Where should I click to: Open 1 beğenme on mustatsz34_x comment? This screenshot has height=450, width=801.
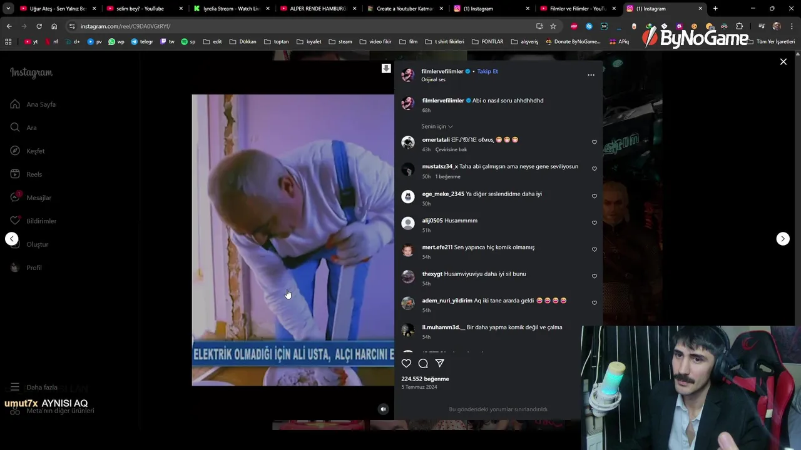[x=447, y=176]
